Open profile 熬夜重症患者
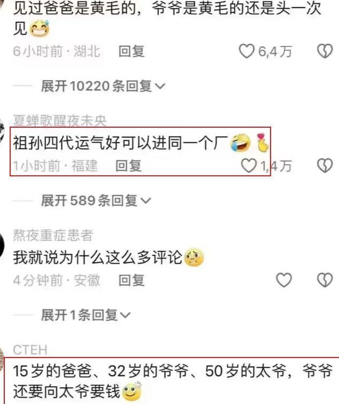The height and width of the screenshot is (404, 339). (x=53, y=235)
